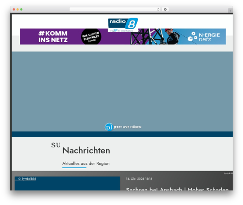Select the Aktuelles aus der Region tab
Image resolution: width=243 pixels, height=205 pixels.
[86, 163]
